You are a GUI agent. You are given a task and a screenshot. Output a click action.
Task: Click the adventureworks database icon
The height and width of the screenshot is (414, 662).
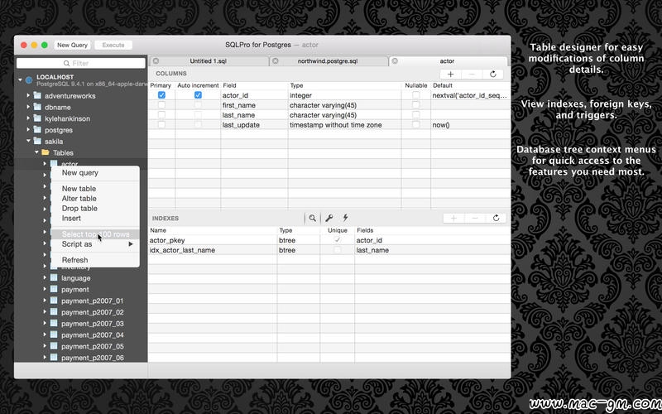point(37,95)
